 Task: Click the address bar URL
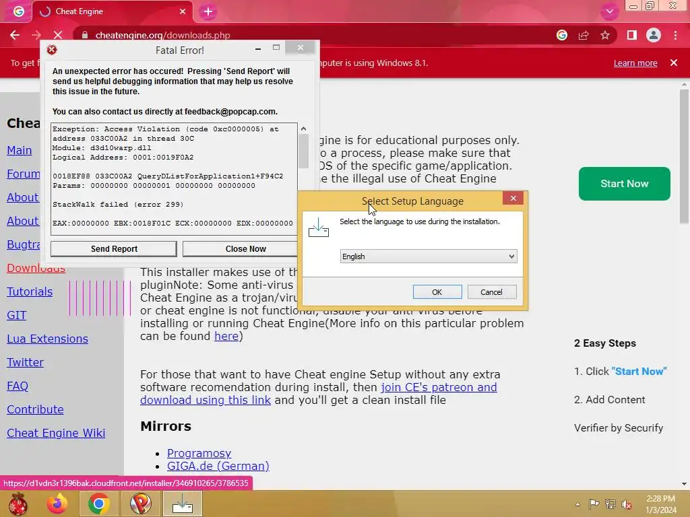coord(162,35)
